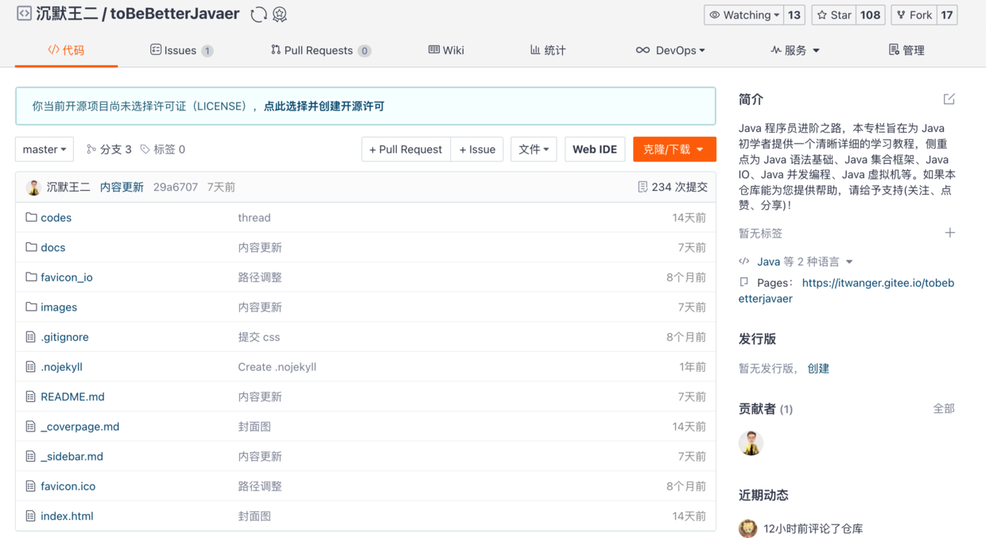
Task: View the 234 次提交 commit history
Action: coord(672,188)
